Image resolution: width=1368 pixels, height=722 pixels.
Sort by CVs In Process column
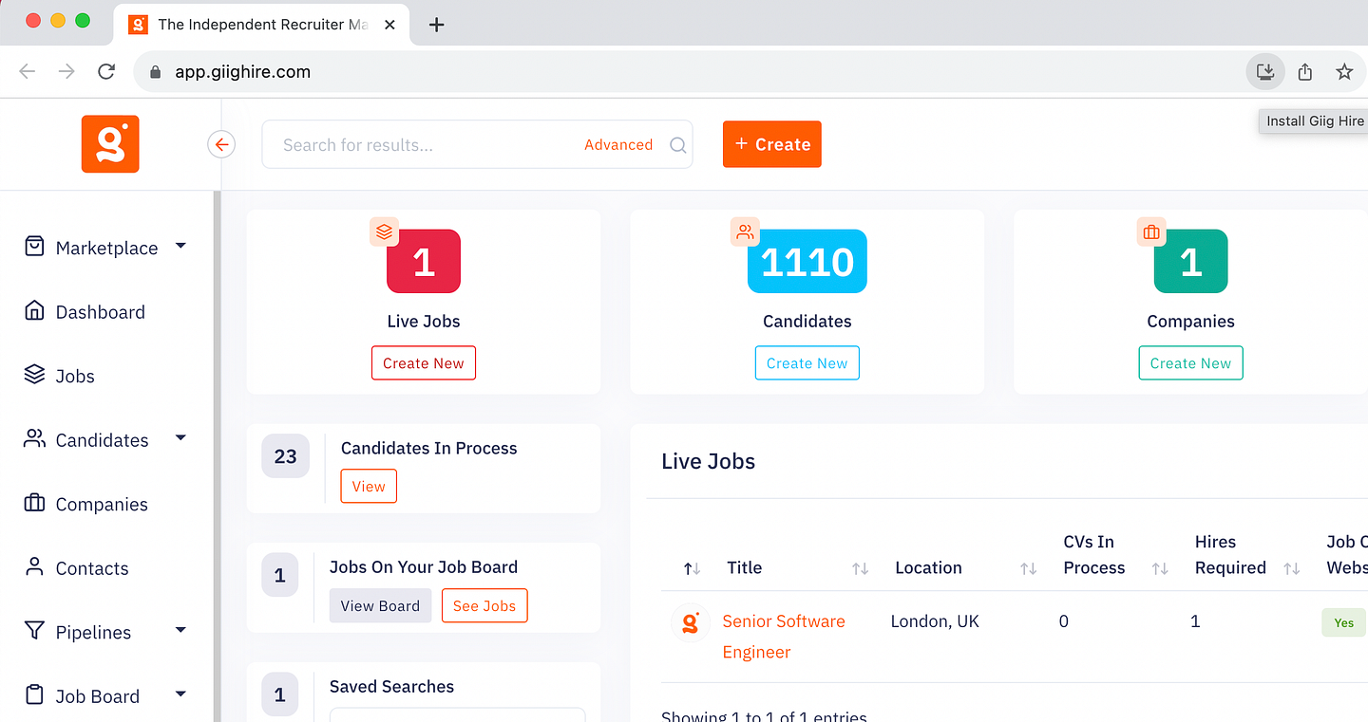click(x=1160, y=568)
